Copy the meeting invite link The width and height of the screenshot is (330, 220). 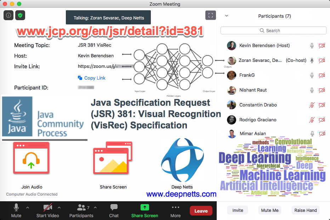click(92, 78)
